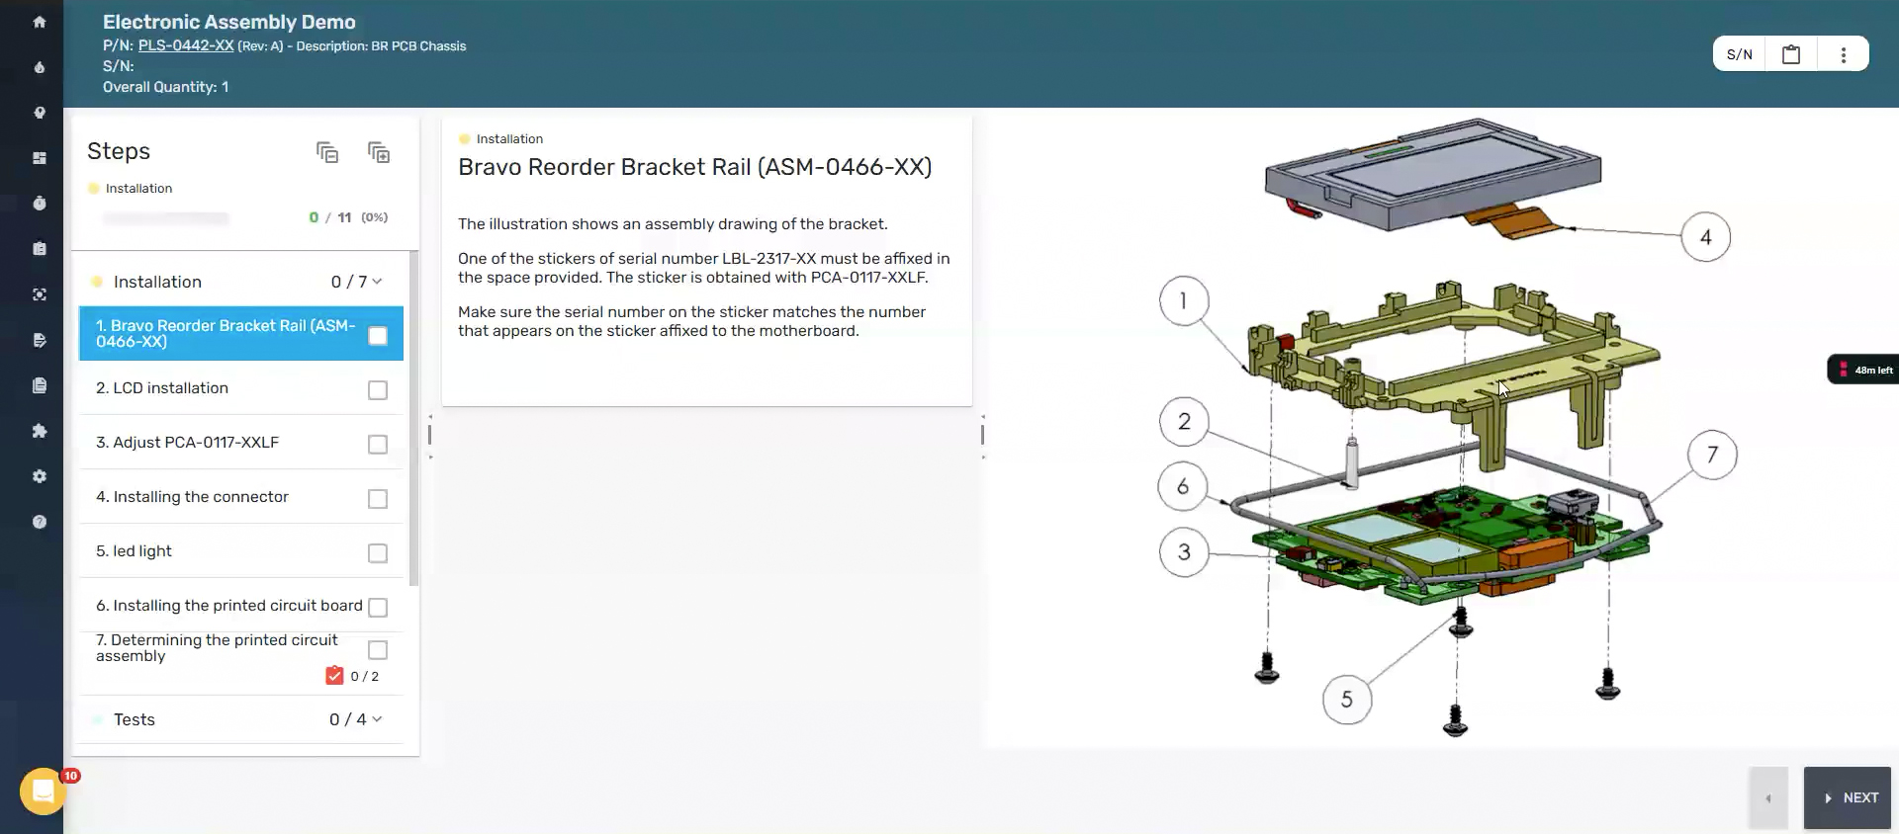Open the settings gear in sidebar
Image resolution: width=1899 pixels, height=834 pixels.
point(40,476)
